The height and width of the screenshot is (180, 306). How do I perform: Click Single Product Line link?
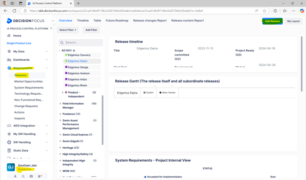[x=19, y=43]
